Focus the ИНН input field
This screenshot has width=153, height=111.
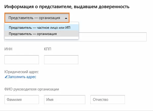pos(22,59)
